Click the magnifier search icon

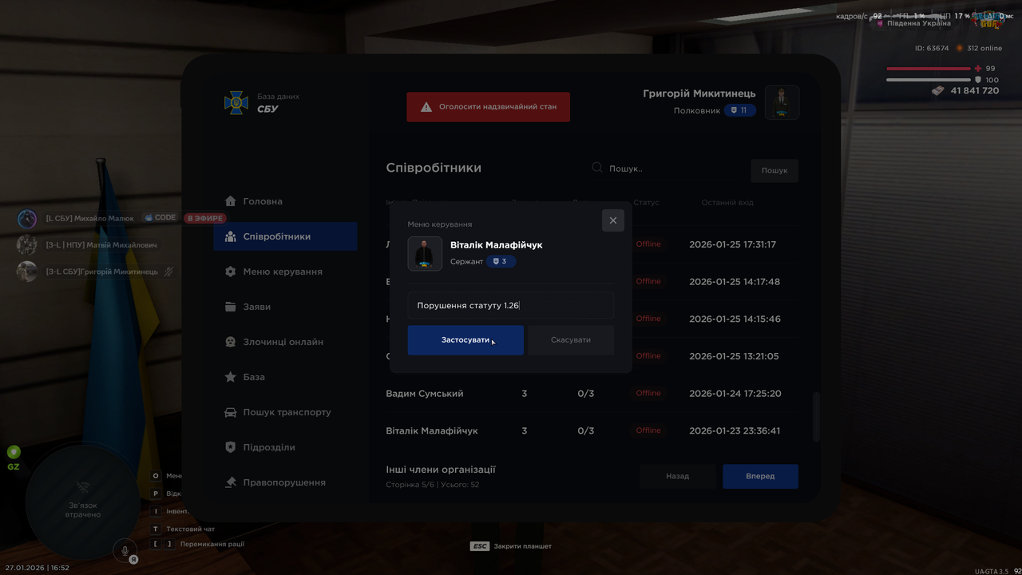596,168
